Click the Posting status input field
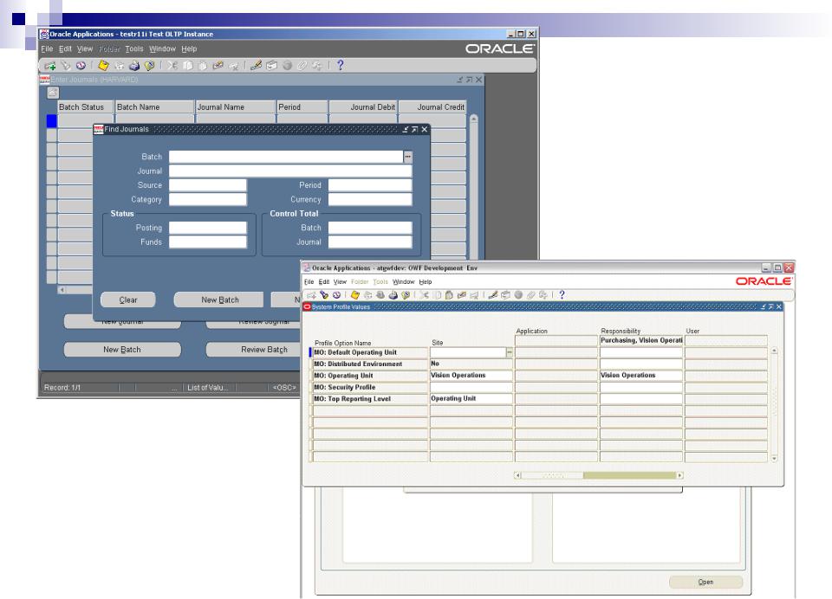This screenshot has width=832, height=599. click(207, 228)
